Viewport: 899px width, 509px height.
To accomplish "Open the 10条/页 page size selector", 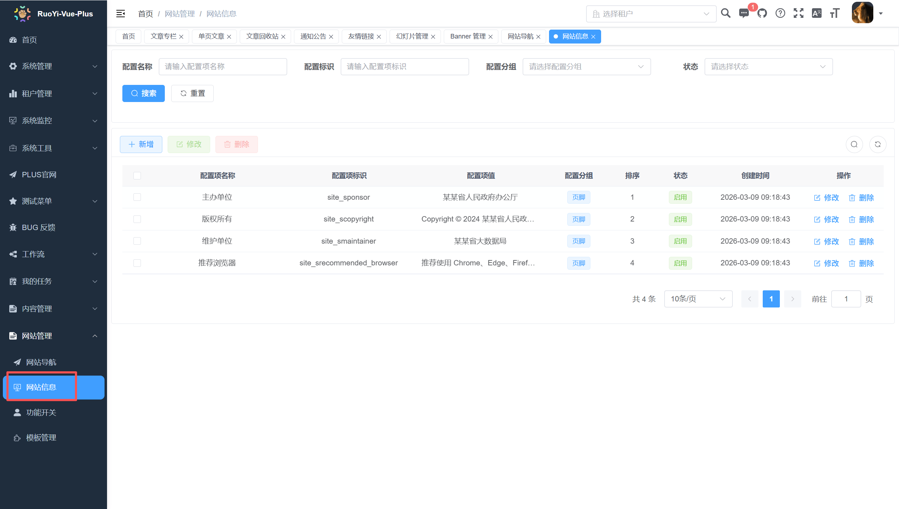I will [x=698, y=299].
